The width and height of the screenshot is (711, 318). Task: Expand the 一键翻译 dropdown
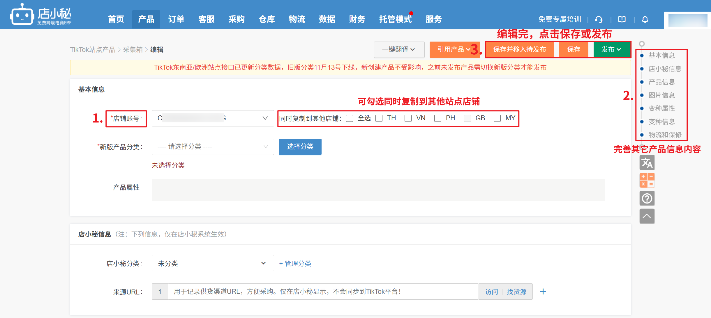tap(399, 50)
